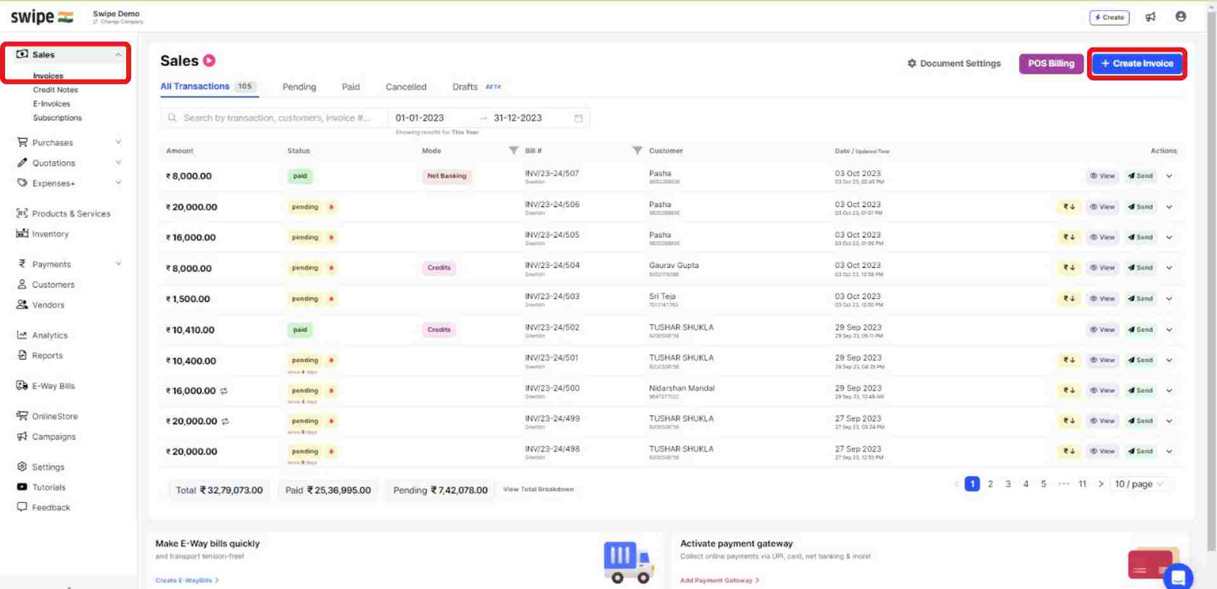
Task: Switch to the Paid tab
Action: point(351,87)
